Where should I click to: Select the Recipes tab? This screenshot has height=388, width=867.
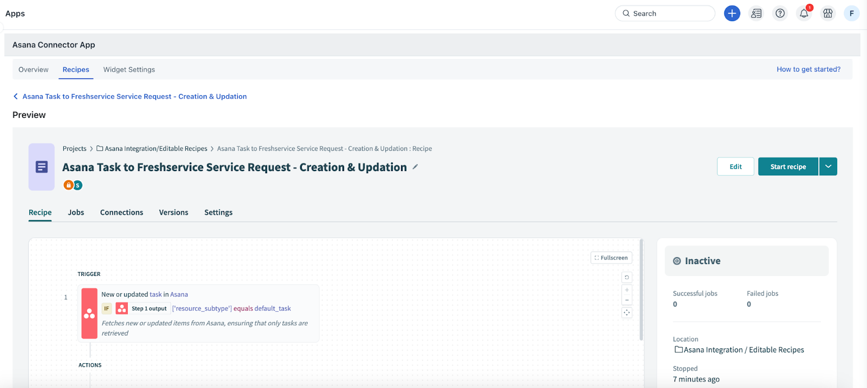click(x=76, y=69)
